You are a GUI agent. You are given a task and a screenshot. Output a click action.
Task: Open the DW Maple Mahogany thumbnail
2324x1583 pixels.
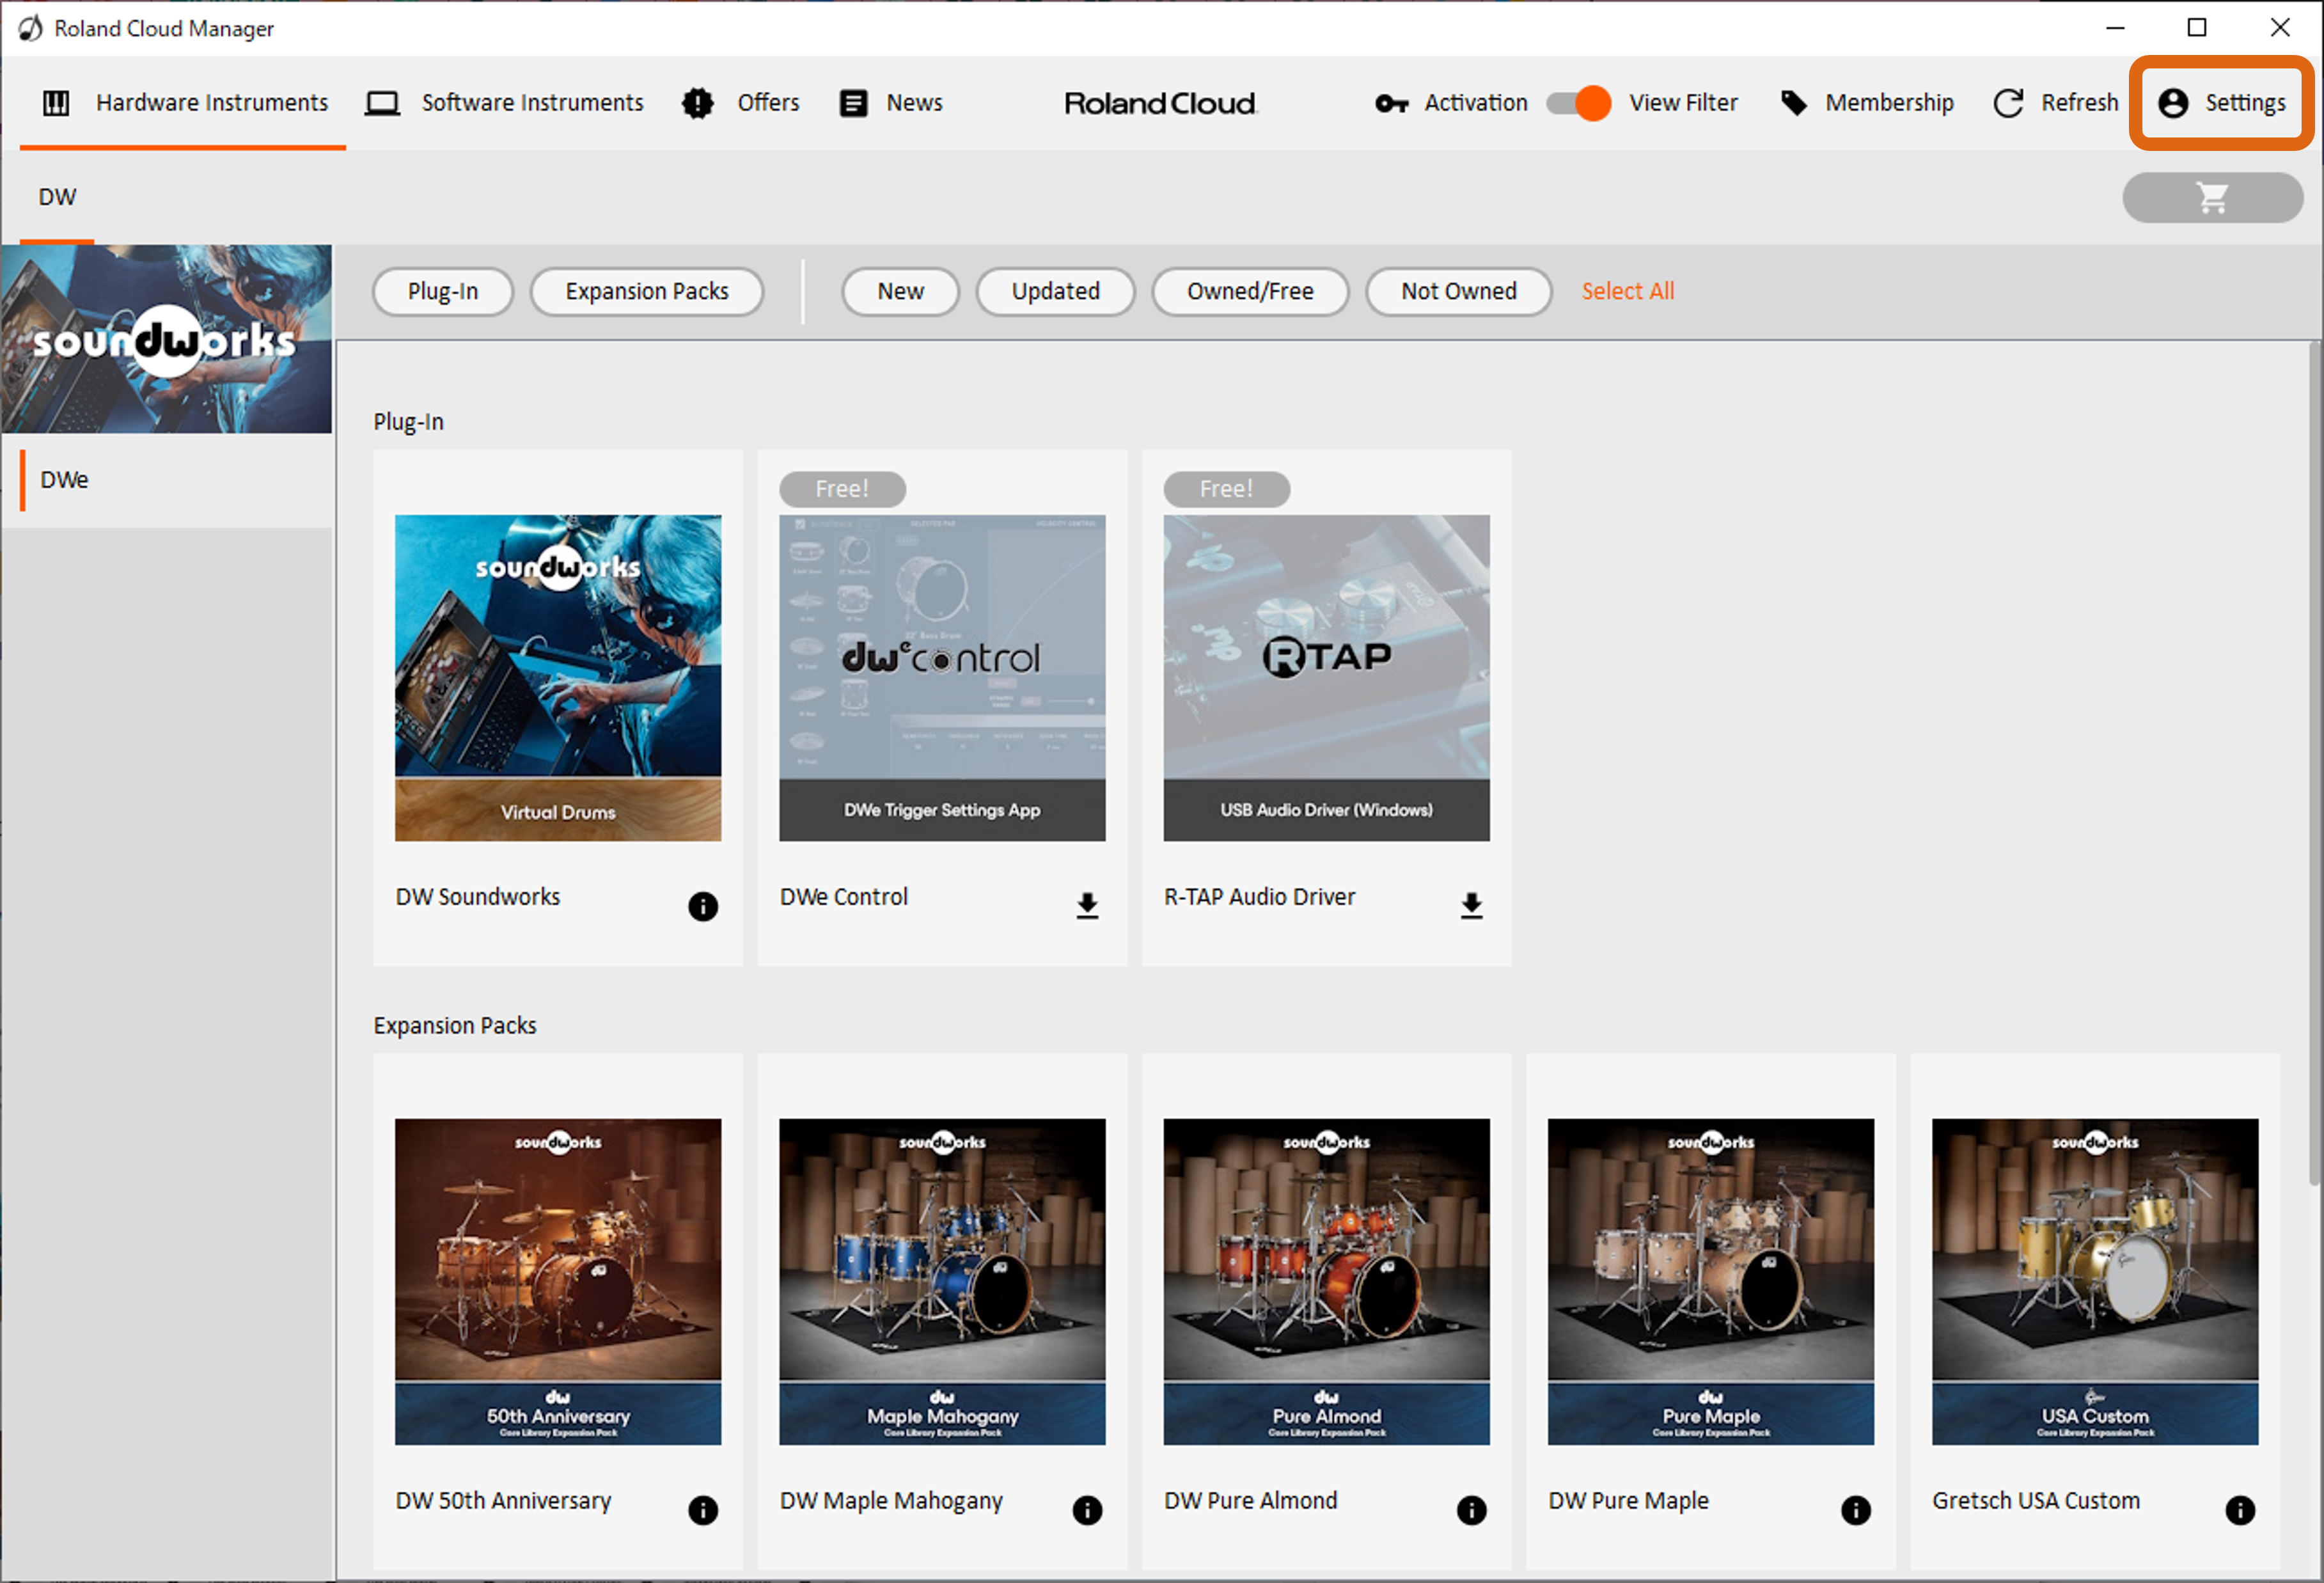tap(942, 1281)
